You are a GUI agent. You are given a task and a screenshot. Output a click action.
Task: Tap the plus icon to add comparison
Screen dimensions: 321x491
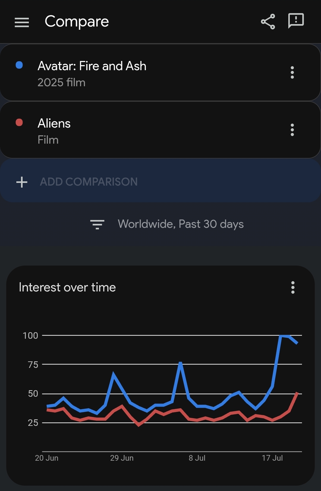[x=22, y=182]
